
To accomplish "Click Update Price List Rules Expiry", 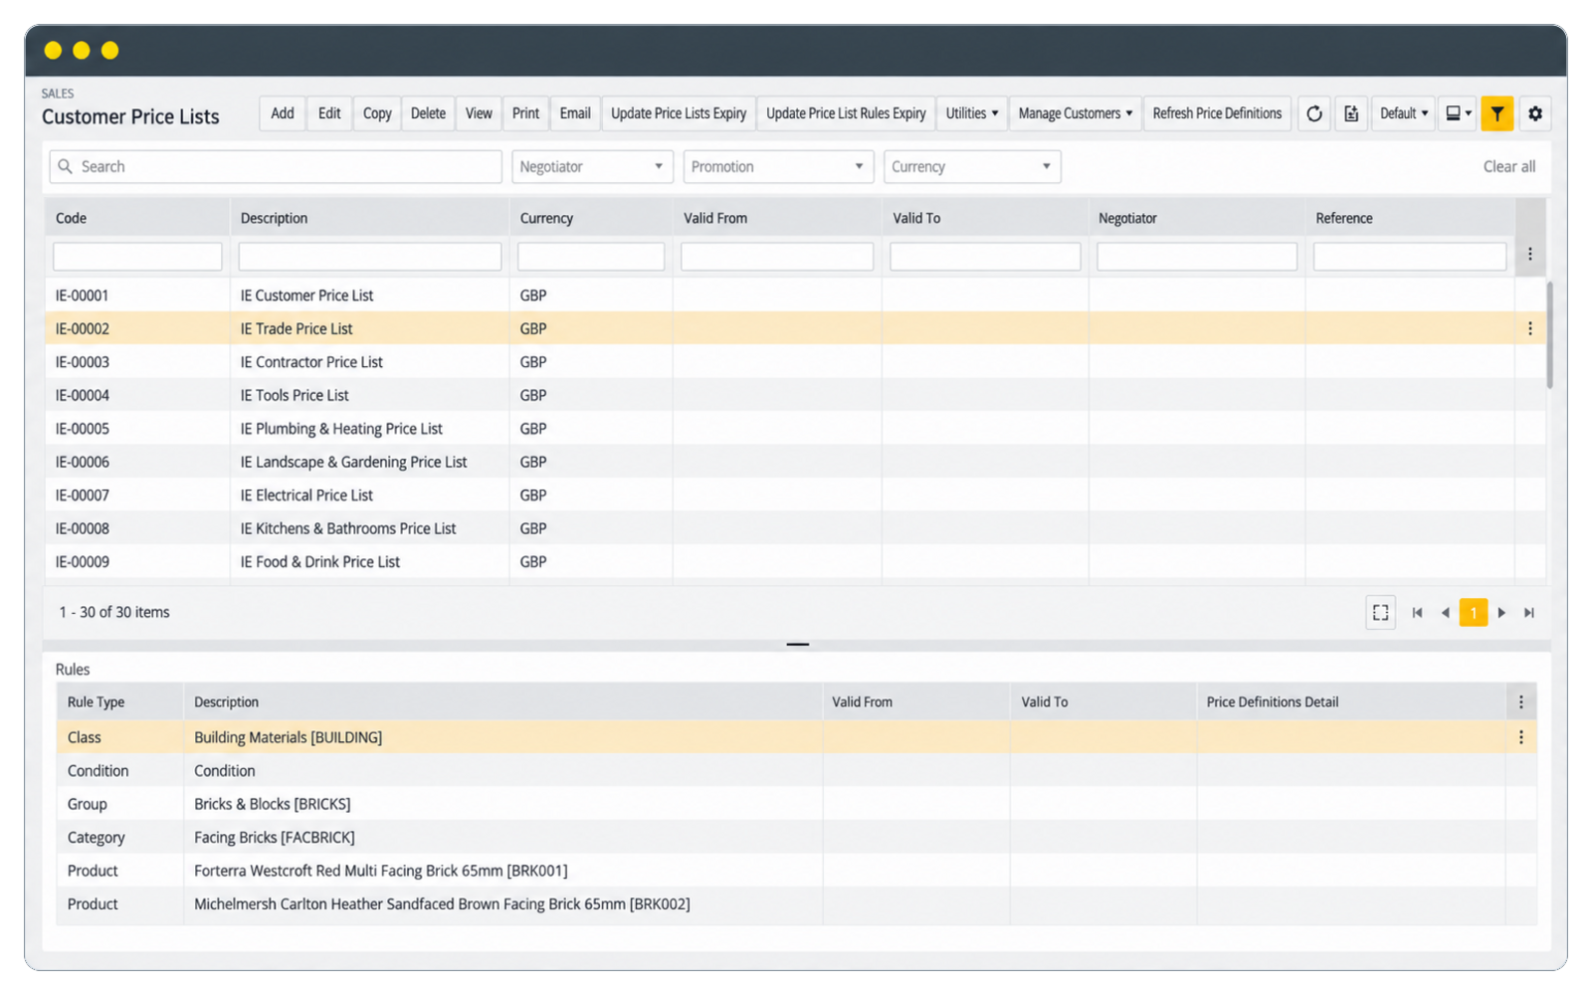I will coord(846,113).
